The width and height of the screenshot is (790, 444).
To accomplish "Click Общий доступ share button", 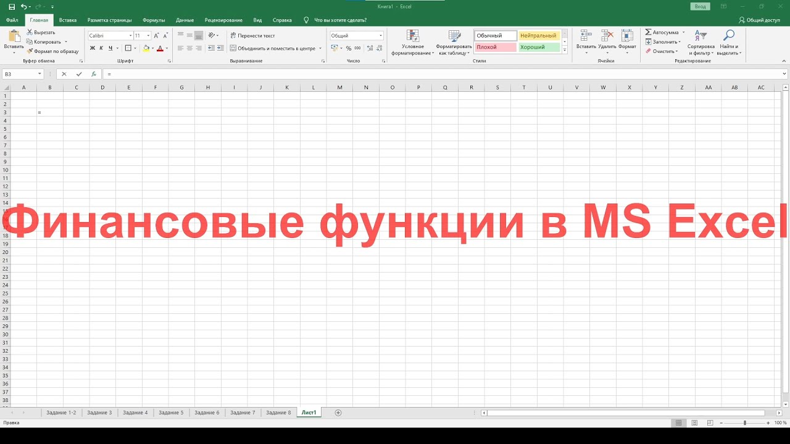I will 759,20.
